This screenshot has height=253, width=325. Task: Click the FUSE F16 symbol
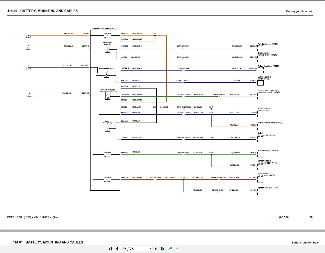107,155
